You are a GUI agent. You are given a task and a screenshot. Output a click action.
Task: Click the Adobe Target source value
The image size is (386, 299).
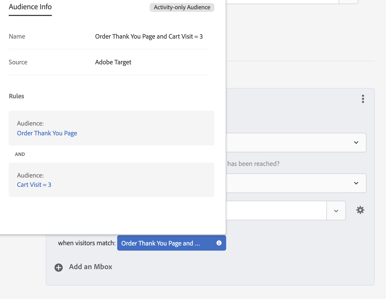tap(113, 62)
